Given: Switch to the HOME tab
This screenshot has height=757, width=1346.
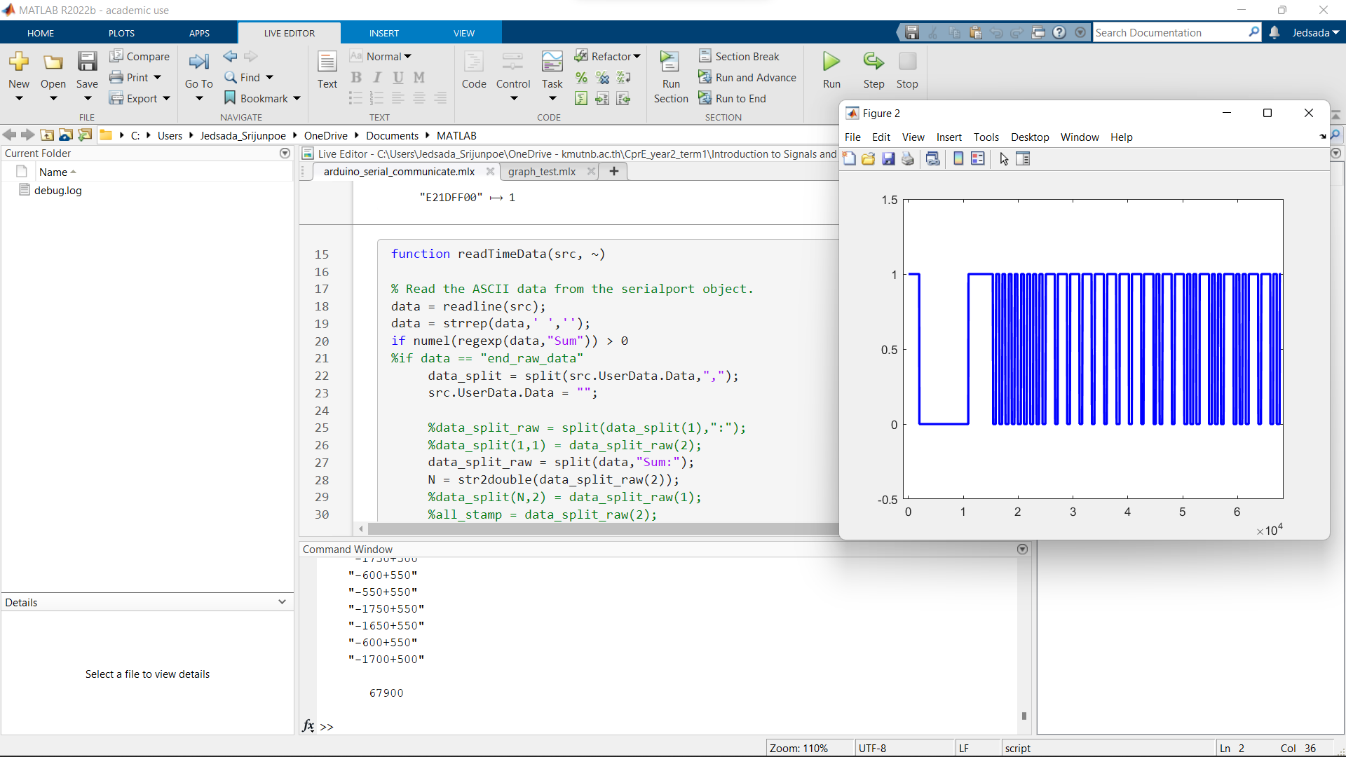Looking at the screenshot, I should [41, 33].
